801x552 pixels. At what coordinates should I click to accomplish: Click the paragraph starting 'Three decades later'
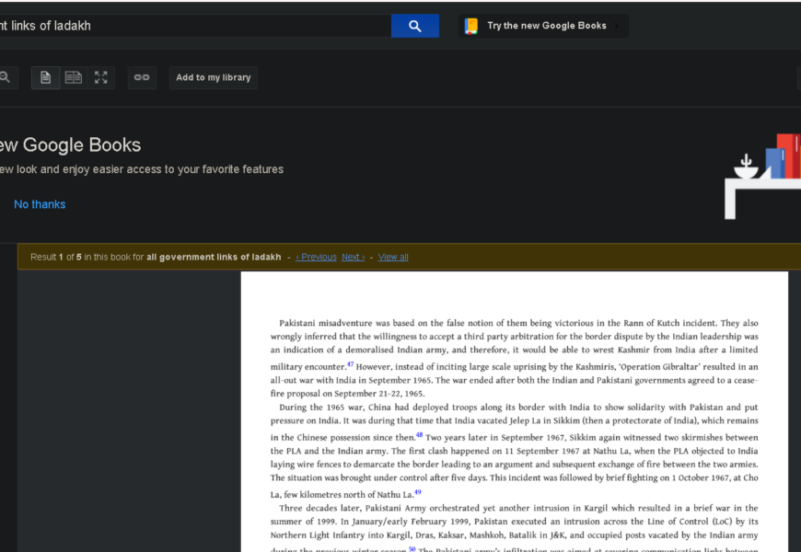click(514, 528)
